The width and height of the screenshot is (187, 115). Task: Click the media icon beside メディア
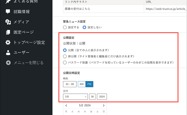pyautogui.click(x=8, y=22)
